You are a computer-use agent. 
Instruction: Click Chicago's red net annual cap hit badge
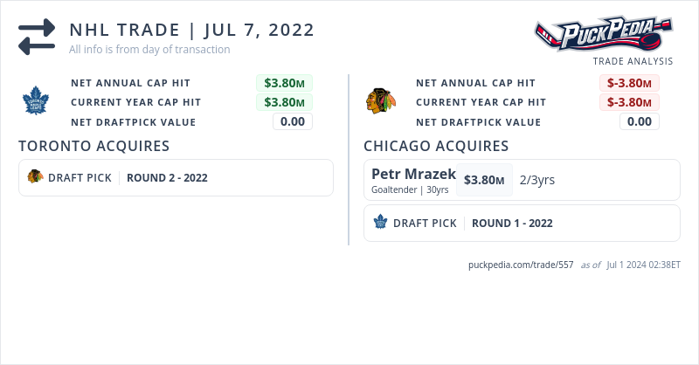629,83
